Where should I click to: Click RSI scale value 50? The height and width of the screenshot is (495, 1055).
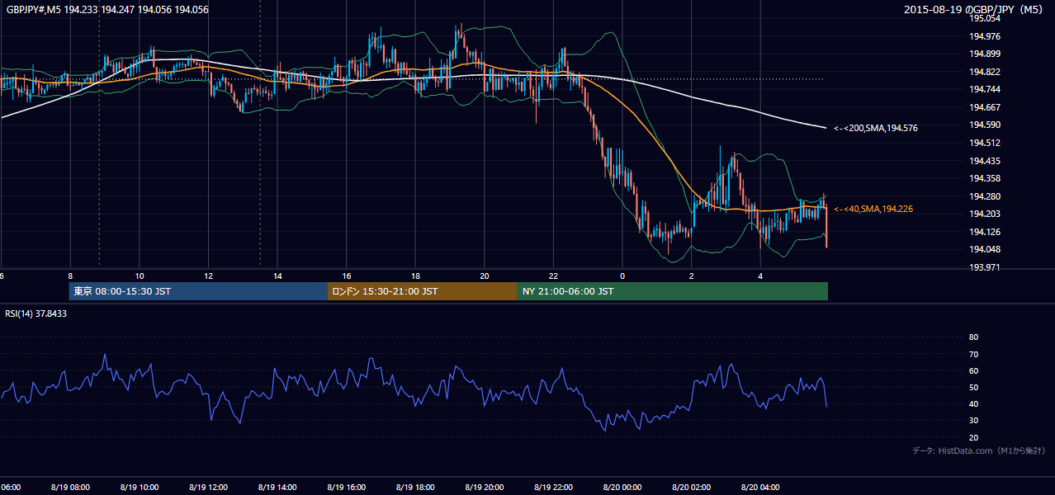973,387
